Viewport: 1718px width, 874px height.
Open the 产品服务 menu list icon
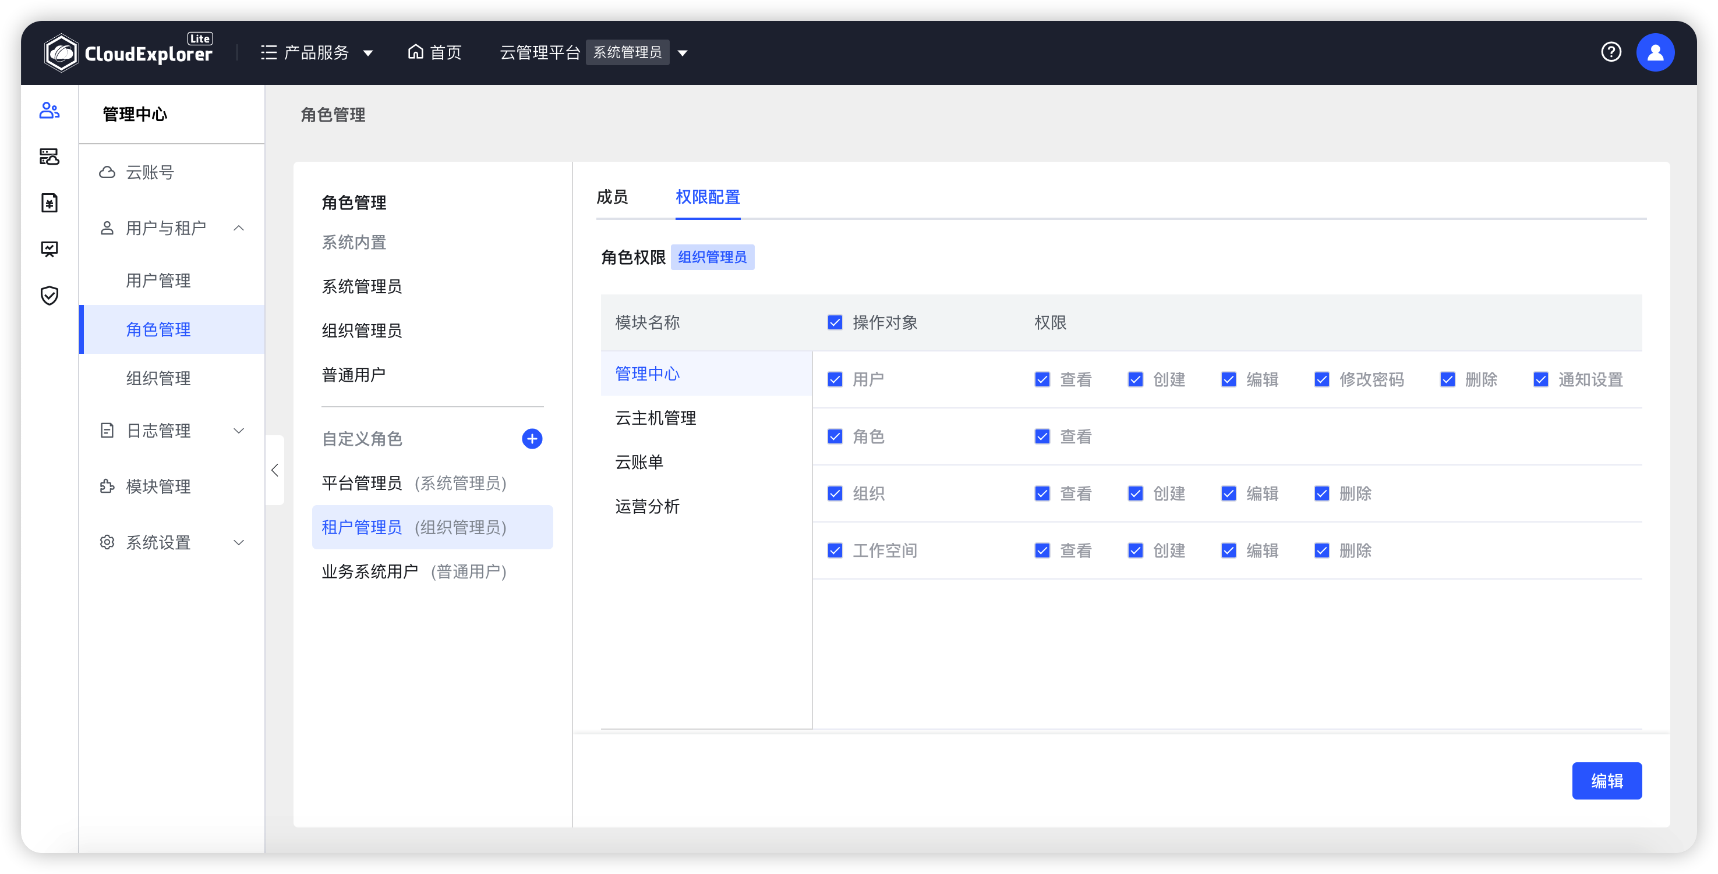[x=269, y=52]
